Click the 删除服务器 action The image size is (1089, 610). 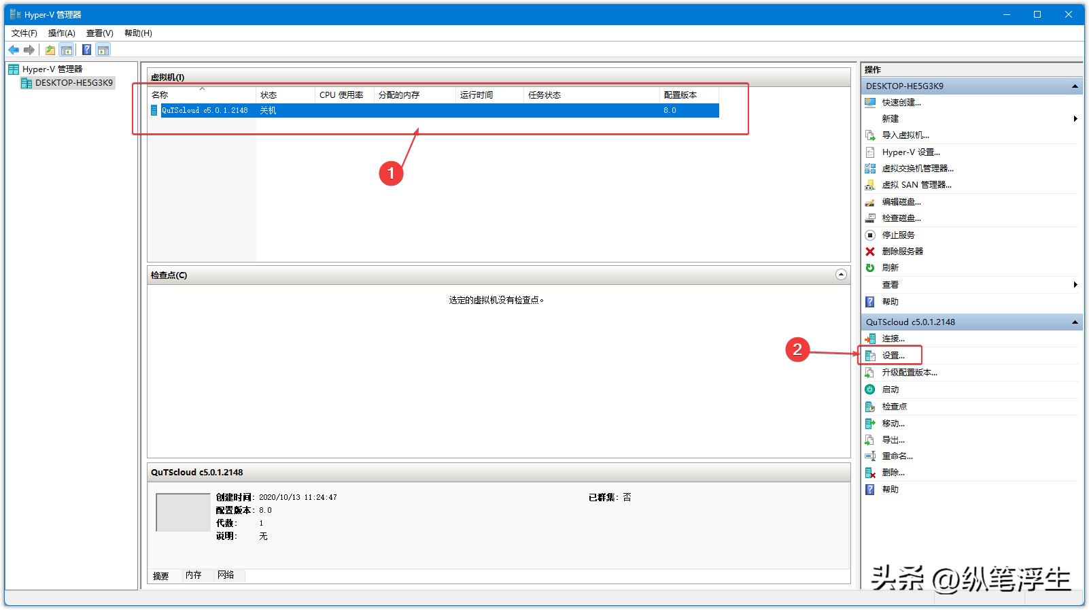click(902, 252)
